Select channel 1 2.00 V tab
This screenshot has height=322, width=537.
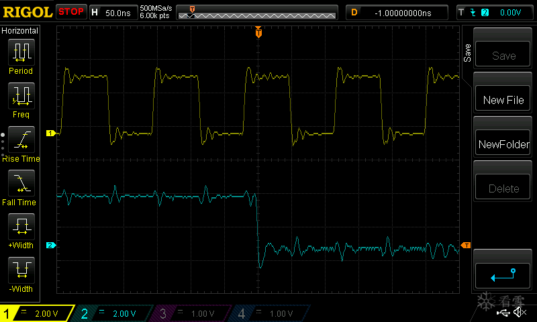(x=38, y=313)
